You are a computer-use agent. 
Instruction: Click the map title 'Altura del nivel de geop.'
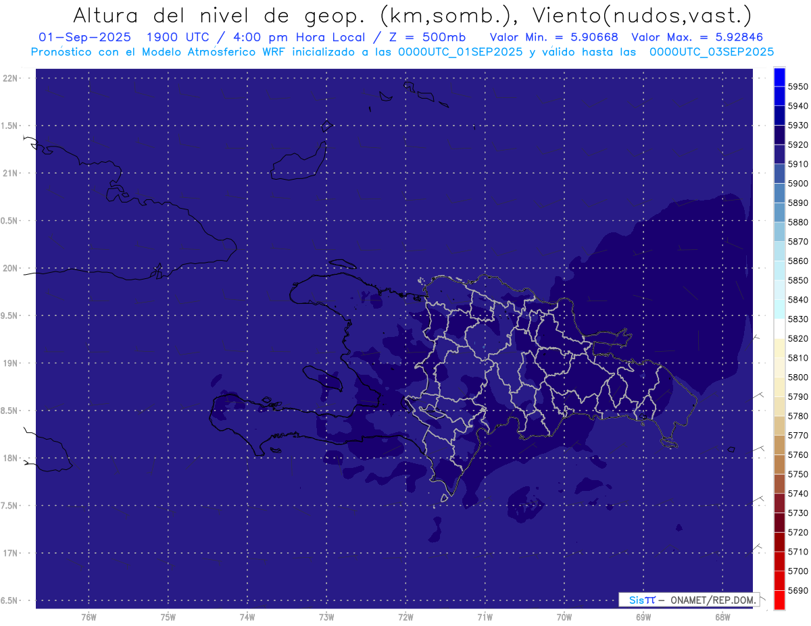click(218, 16)
